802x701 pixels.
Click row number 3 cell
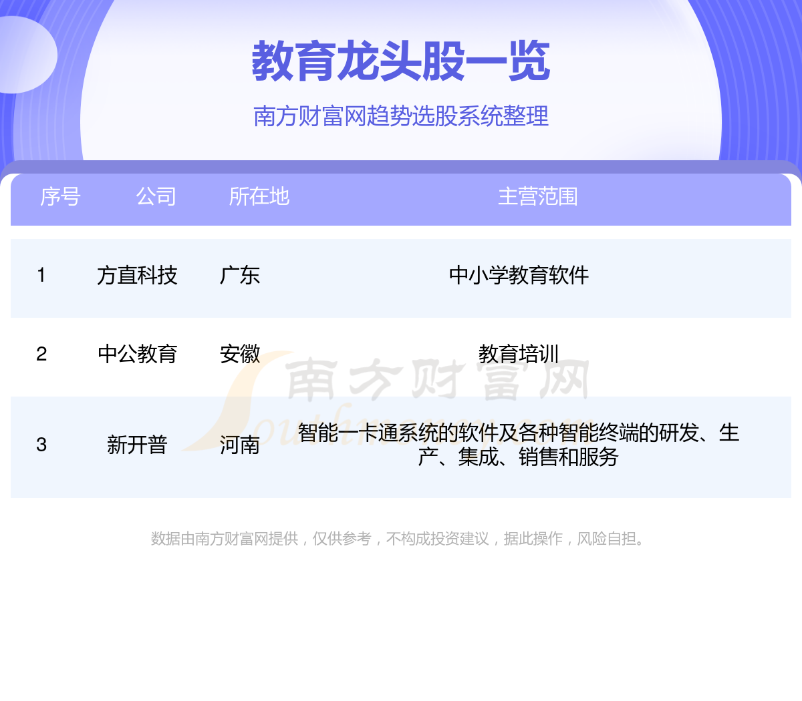[x=41, y=445]
